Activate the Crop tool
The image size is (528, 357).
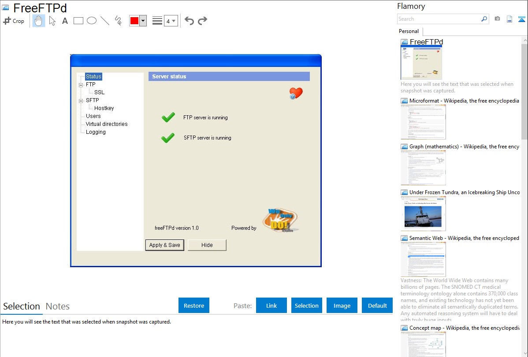14,21
